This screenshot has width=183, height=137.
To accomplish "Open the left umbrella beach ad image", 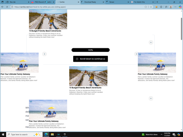I will coord(19,62).
